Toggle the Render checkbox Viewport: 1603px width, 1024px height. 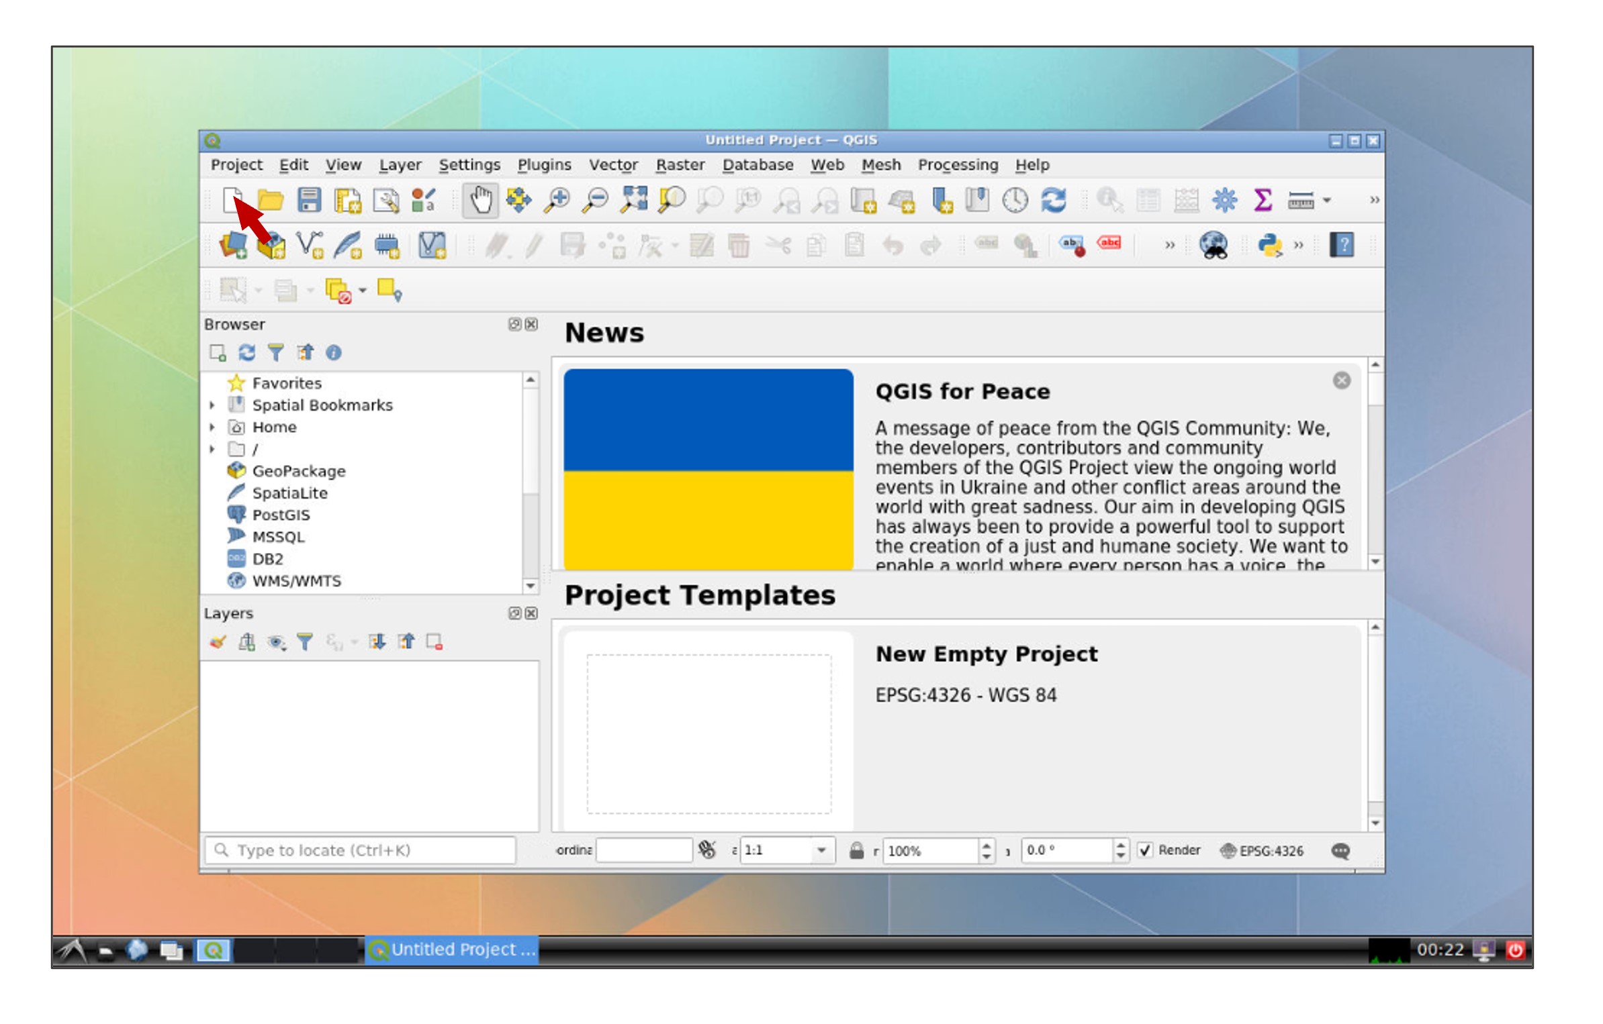pyautogui.click(x=1146, y=850)
